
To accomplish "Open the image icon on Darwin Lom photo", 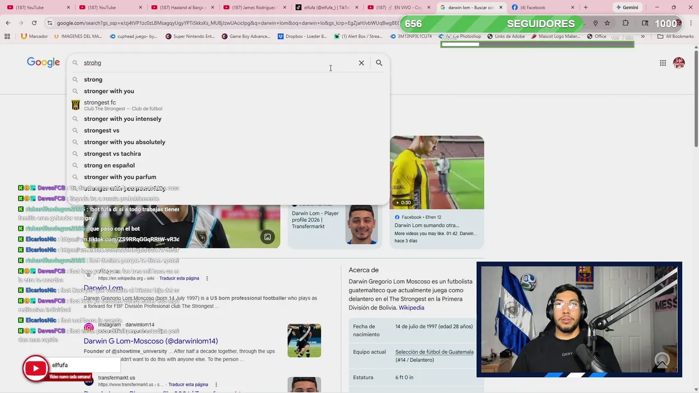I will 268,237.
